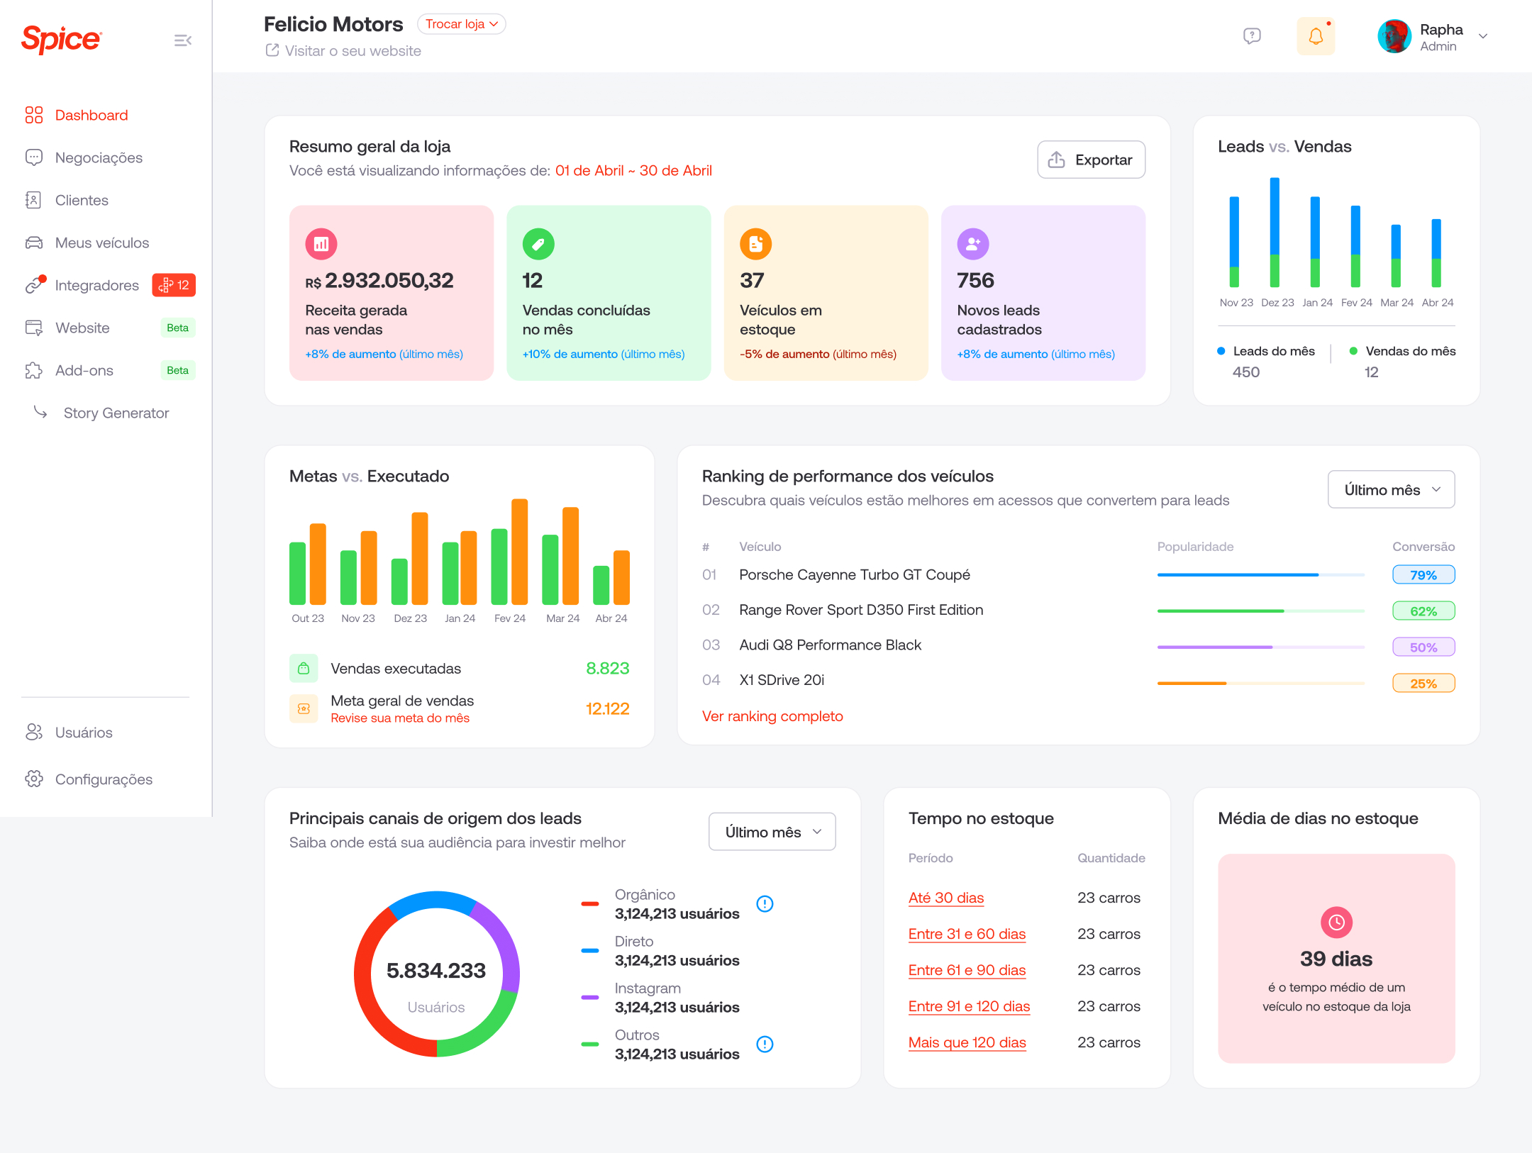Click the Porsche Cayenne Turbo GT Coupé row
This screenshot has width=1532, height=1153.
pos(1078,575)
